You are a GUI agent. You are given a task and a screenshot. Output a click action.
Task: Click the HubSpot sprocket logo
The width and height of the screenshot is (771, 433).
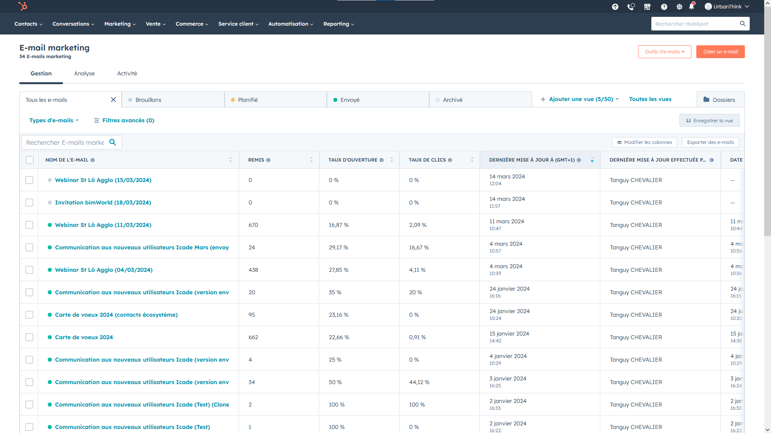(x=23, y=6)
